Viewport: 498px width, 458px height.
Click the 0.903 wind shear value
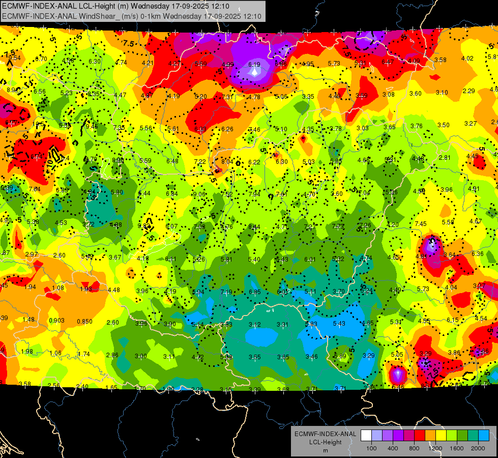tap(57, 321)
